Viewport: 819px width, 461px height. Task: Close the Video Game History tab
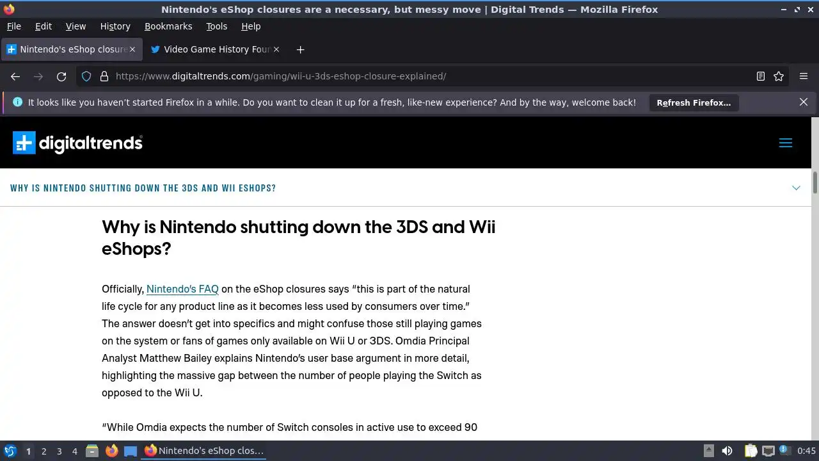(276, 49)
